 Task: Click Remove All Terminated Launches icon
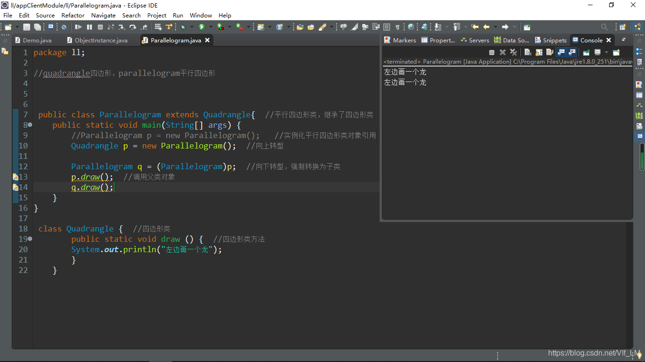pos(514,52)
